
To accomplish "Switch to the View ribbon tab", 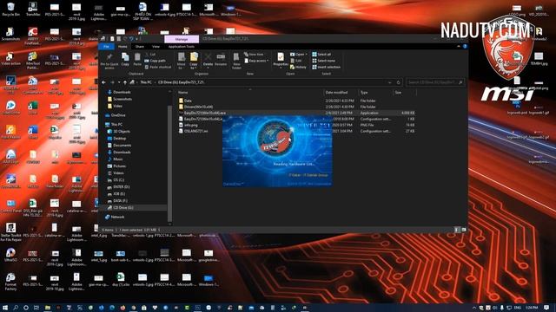I will coord(156,46).
